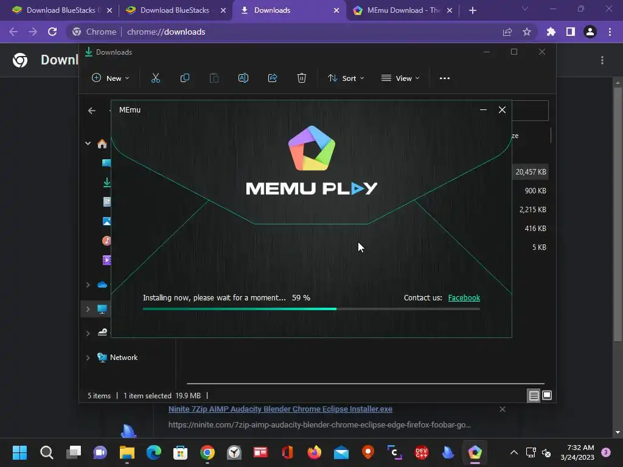This screenshot has height=467, width=623.
Task: Bookmark this page with the star icon
Action: 527,32
